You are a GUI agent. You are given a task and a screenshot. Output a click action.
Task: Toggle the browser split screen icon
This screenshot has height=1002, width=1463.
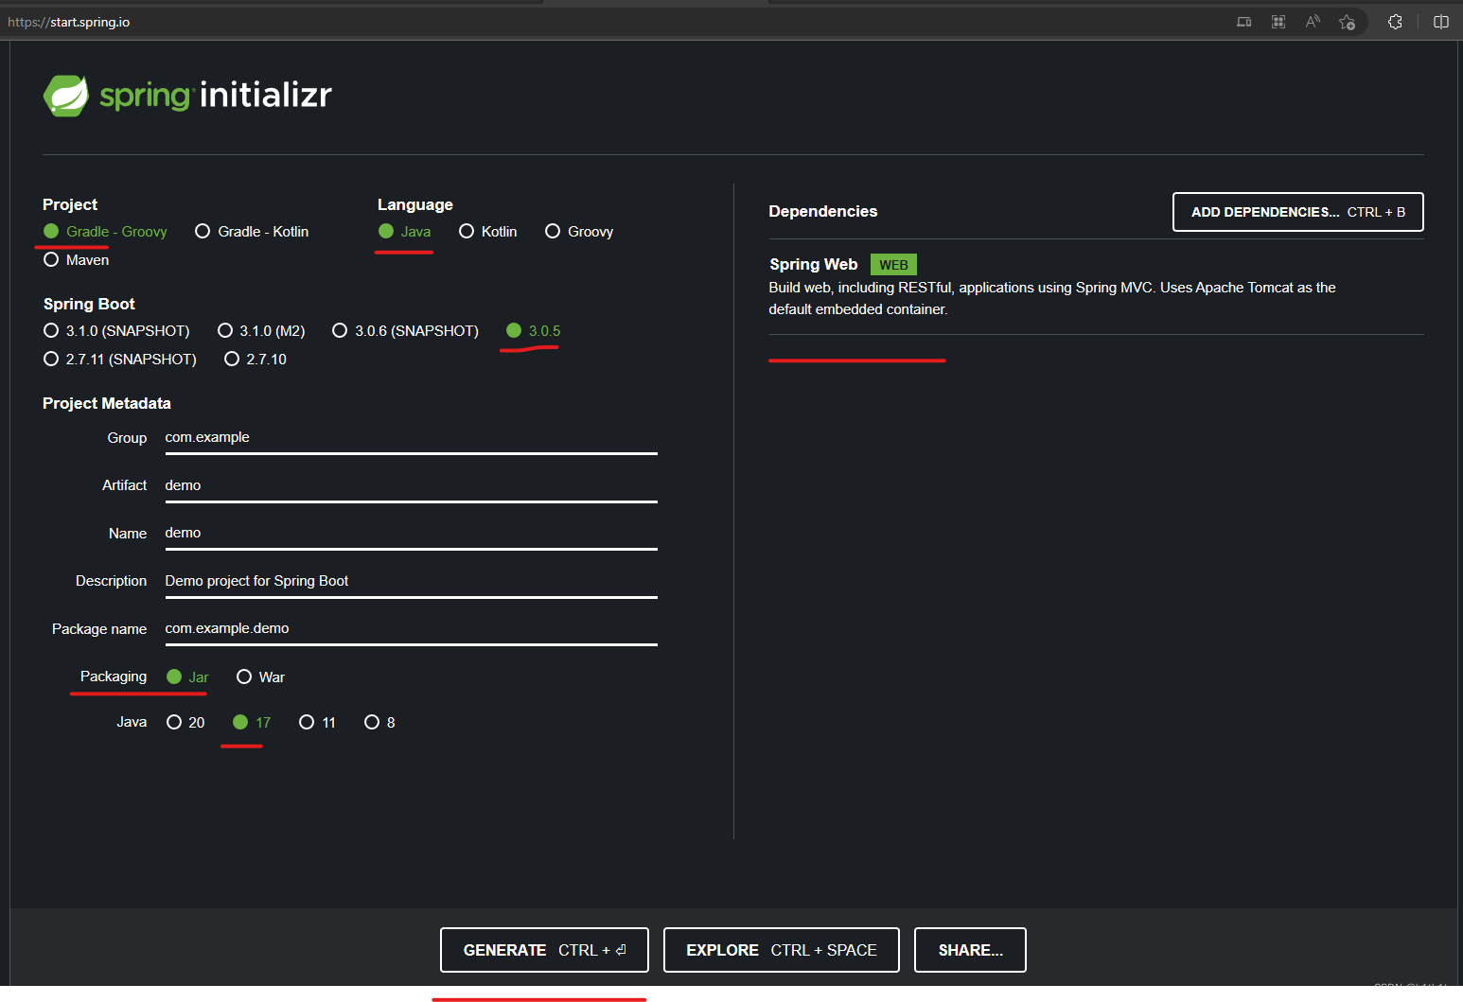coord(1441,22)
